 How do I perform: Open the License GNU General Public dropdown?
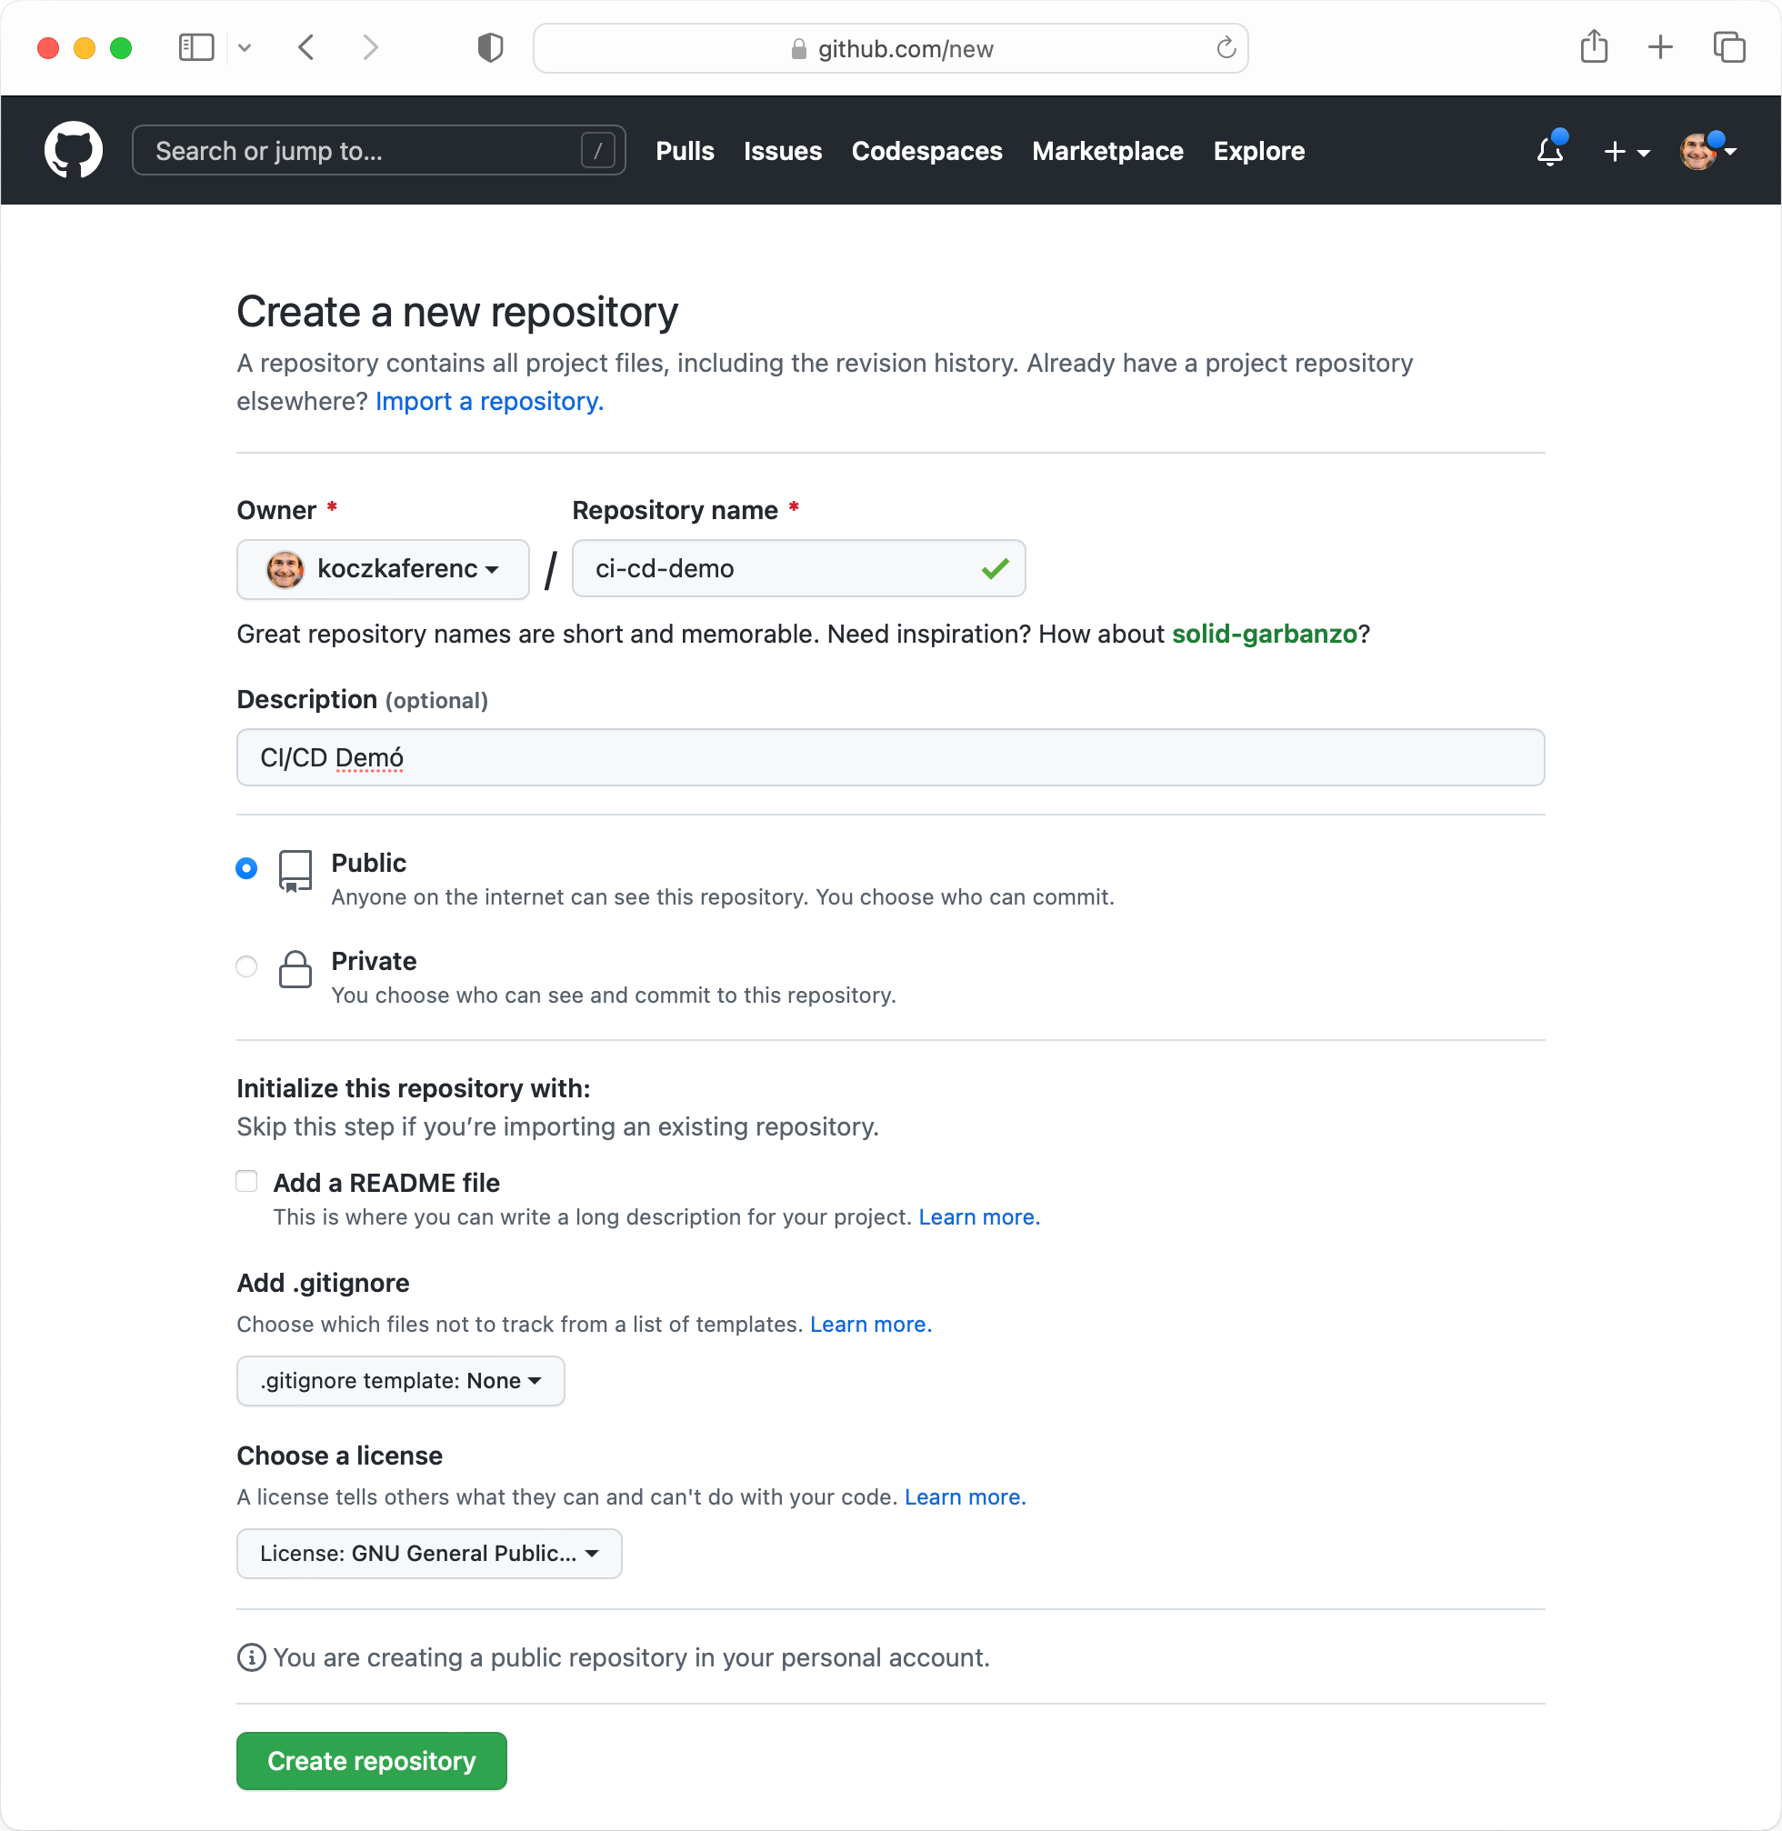tap(429, 1554)
